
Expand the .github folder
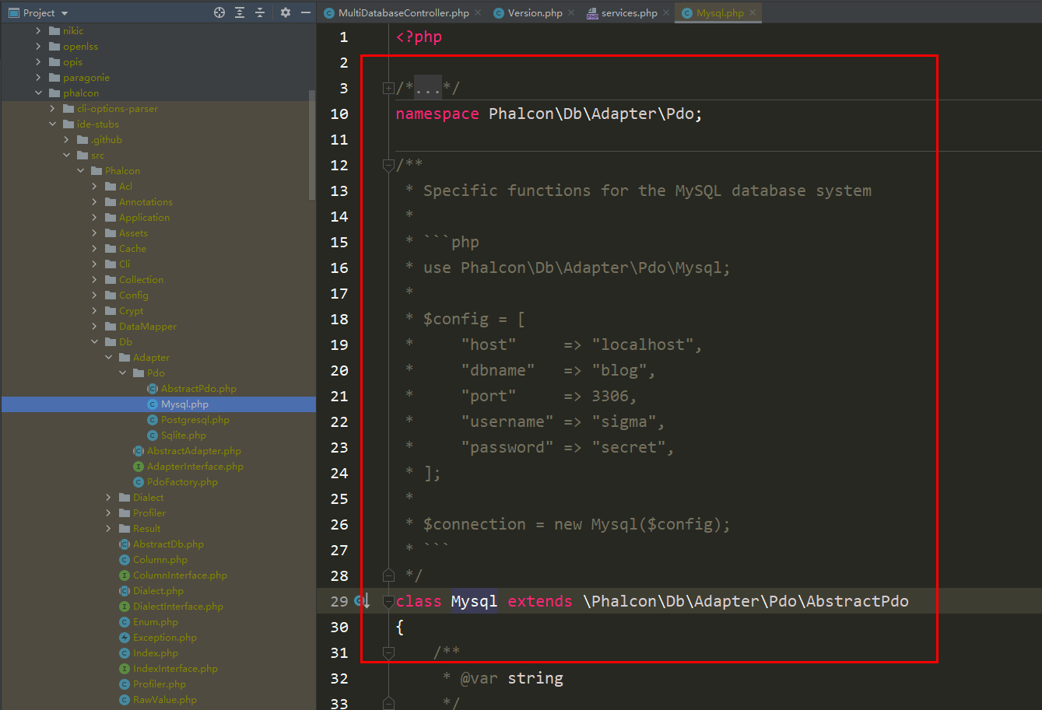[x=67, y=140]
